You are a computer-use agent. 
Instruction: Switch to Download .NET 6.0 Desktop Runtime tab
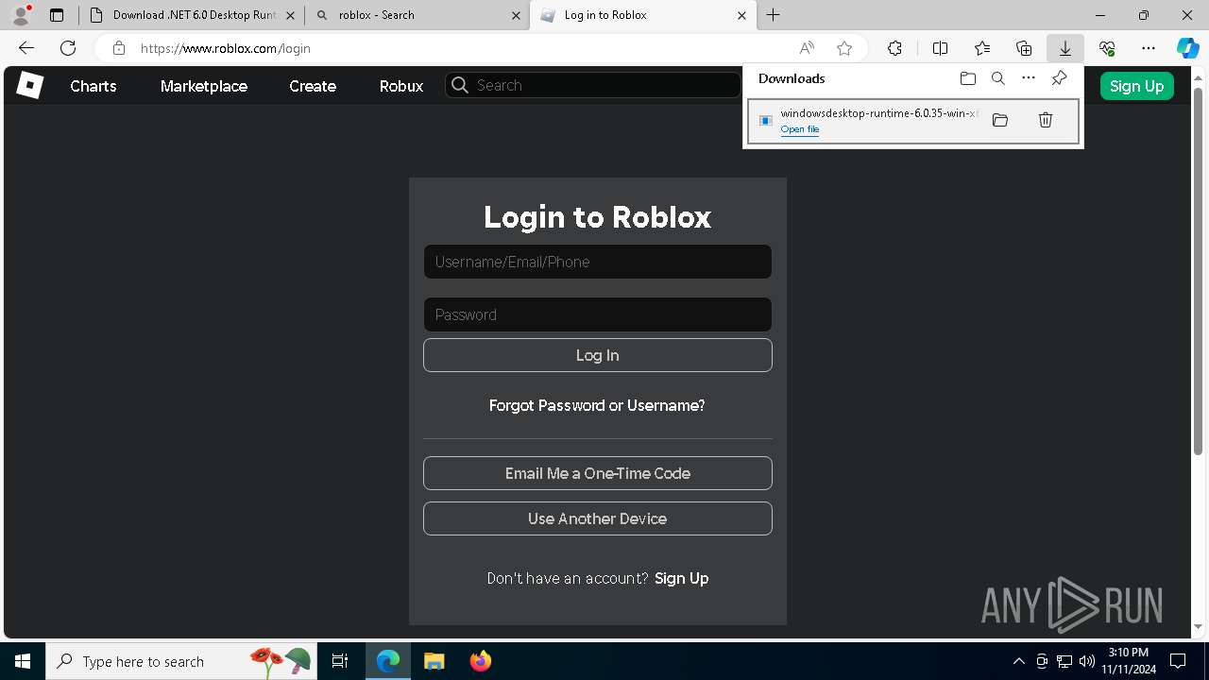pyautogui.click(x=192, y=15)
